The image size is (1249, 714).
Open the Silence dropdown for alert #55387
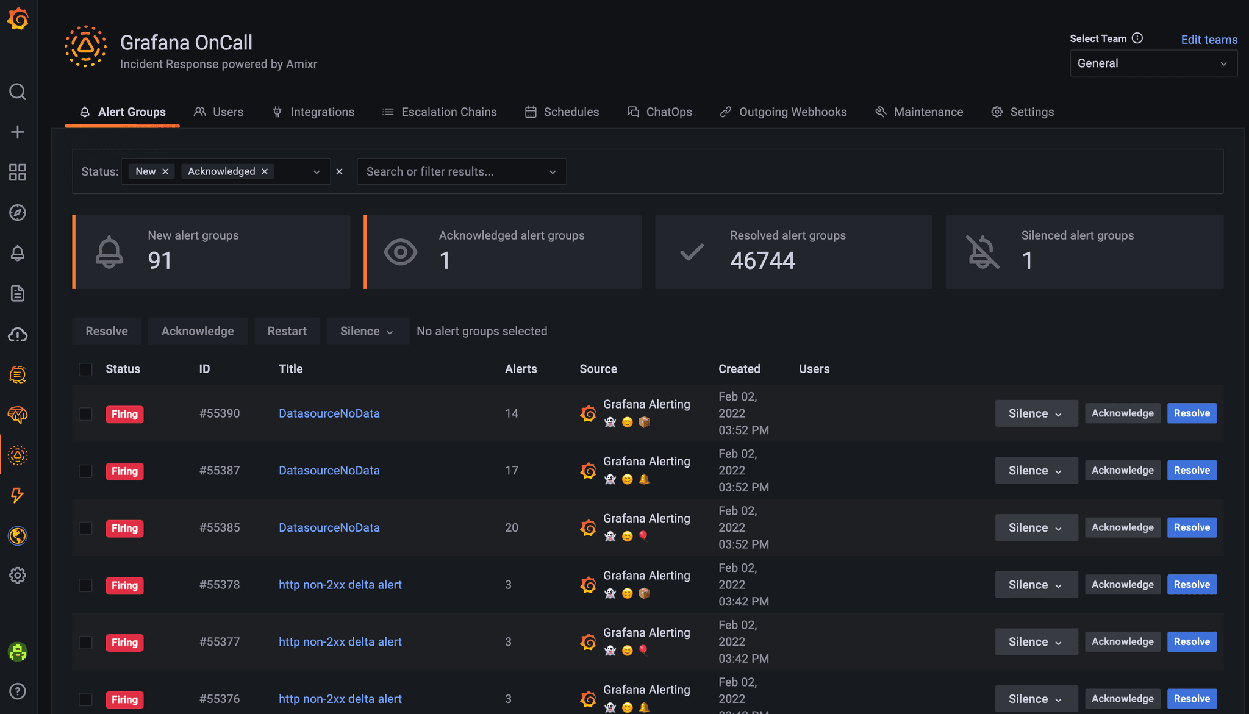tap(1036, 470)
